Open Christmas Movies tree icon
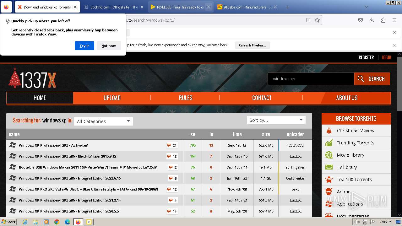Image resolution: width=402 pixels, height=226 pixels. (329, 130)
